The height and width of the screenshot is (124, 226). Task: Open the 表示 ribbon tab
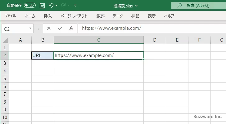152,16
